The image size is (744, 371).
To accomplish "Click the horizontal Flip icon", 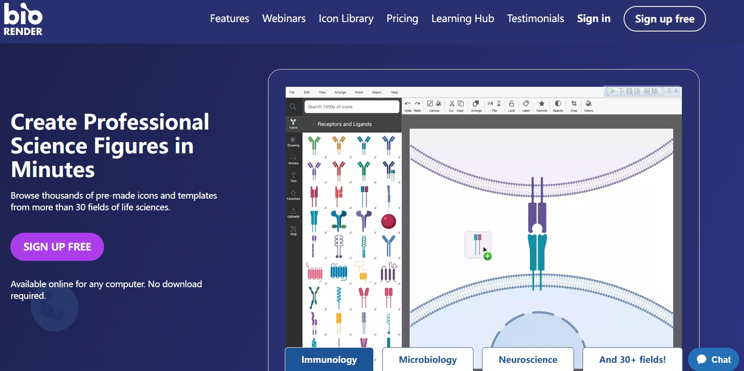I will click(x=490, y=104).
